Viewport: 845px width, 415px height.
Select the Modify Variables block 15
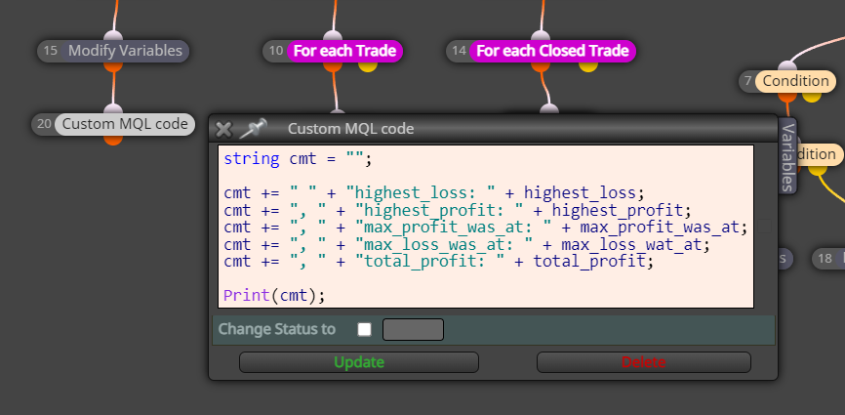click(113, 51)
